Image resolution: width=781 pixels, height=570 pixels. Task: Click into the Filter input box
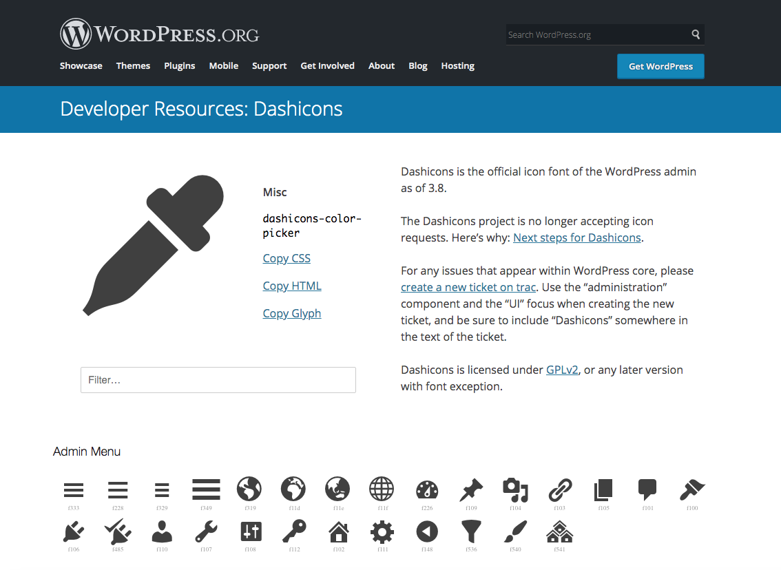(218, 380)
